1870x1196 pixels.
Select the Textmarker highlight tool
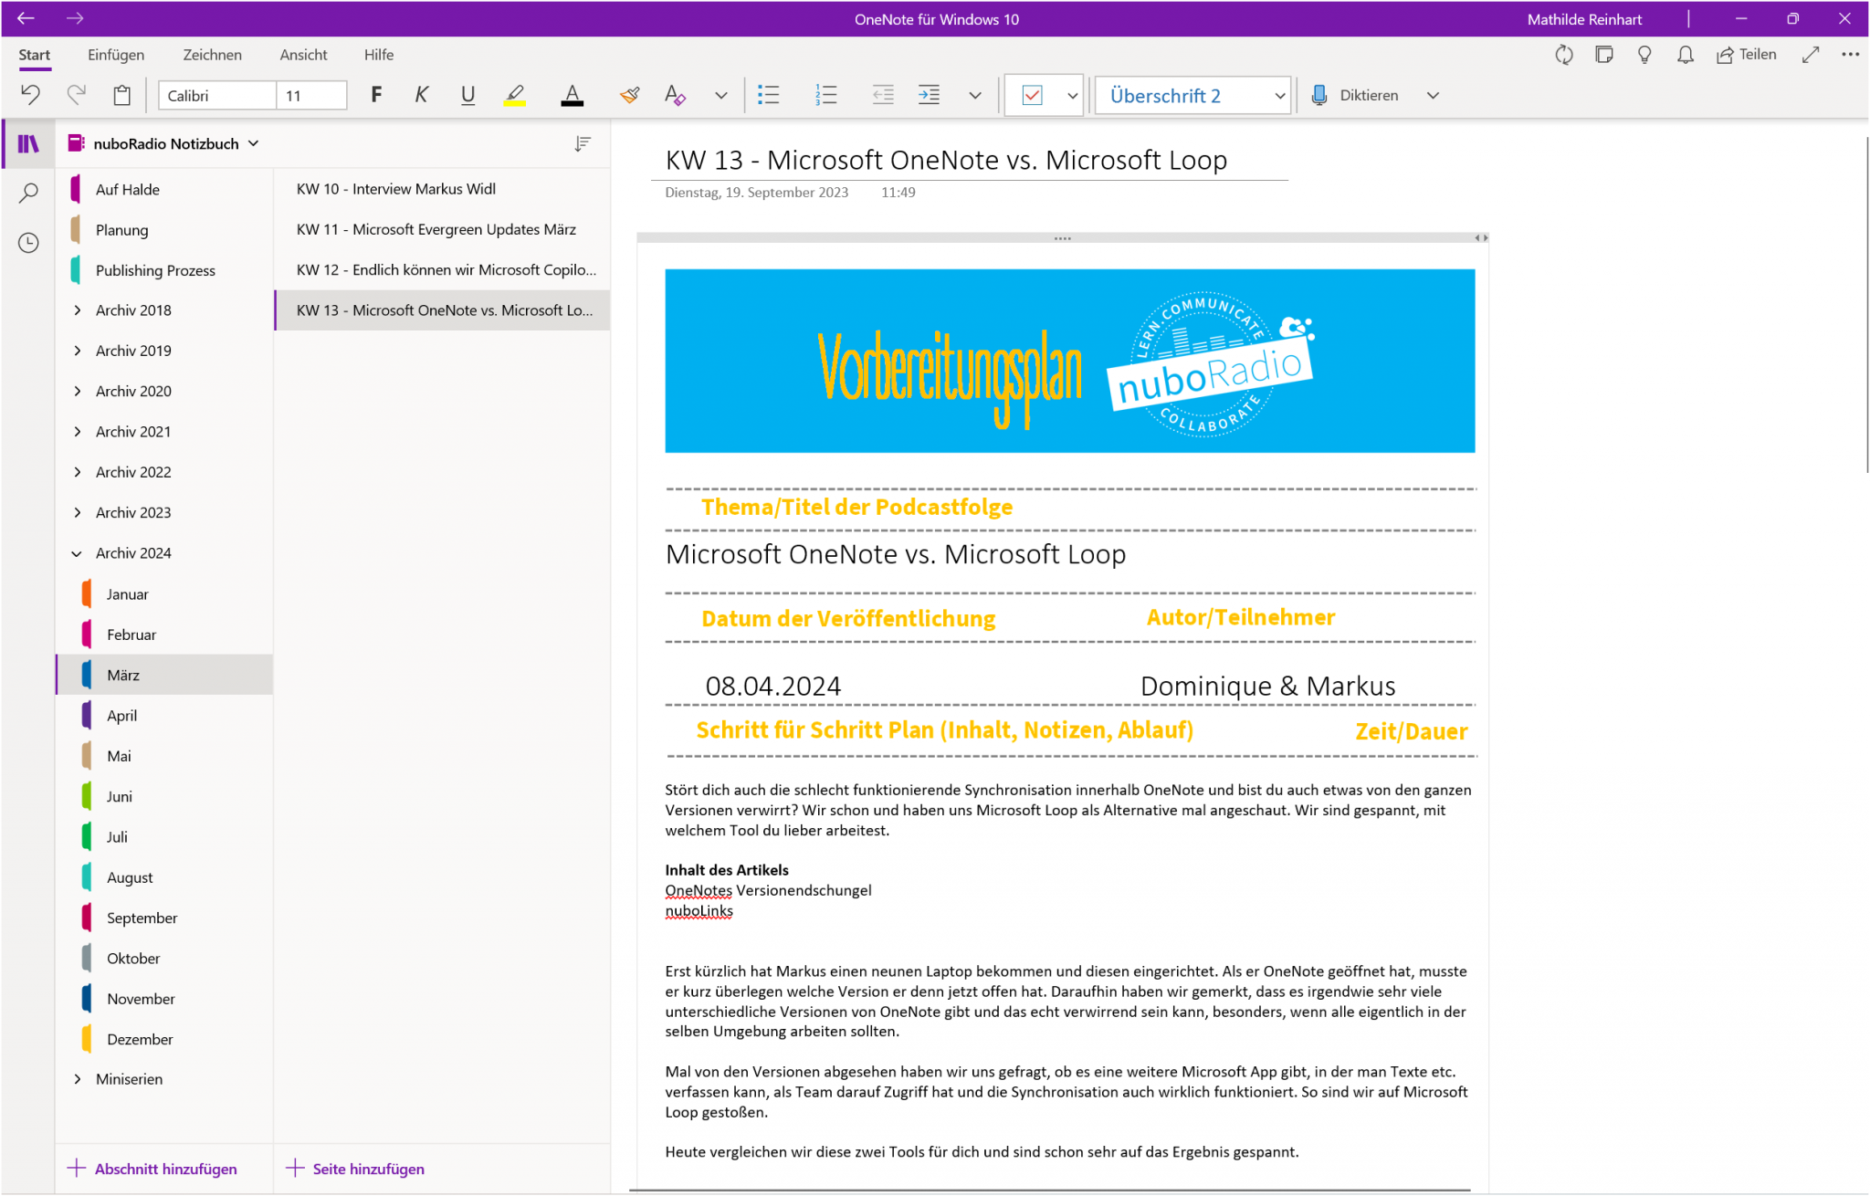[x=514, y=95]
